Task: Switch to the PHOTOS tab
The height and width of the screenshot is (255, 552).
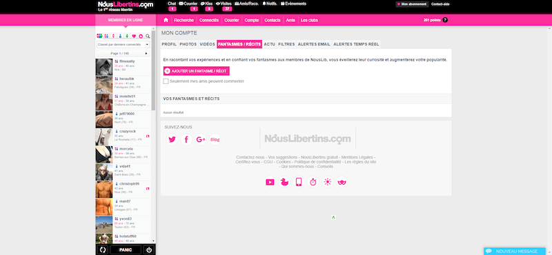Action: 188,44
